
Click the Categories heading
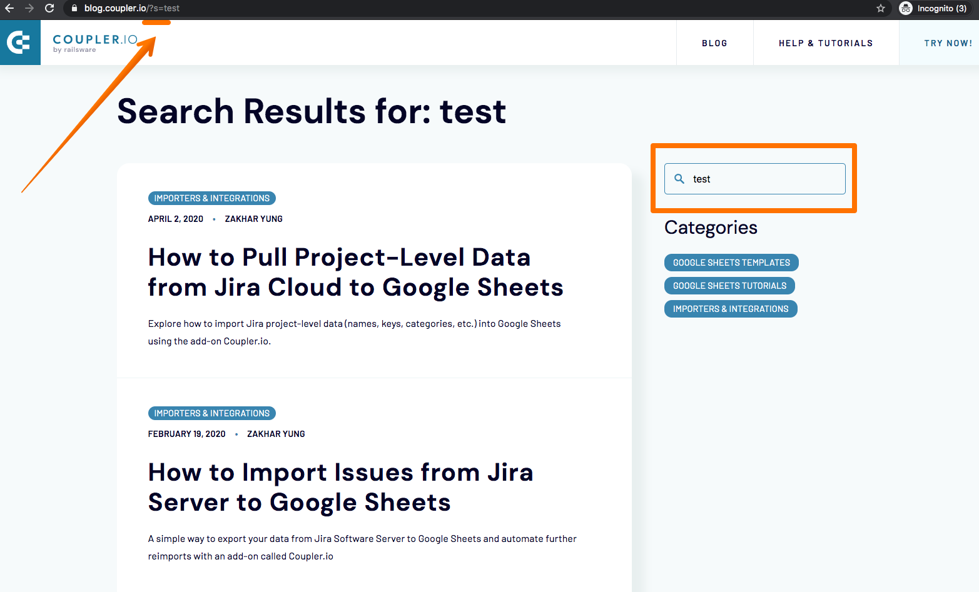pos(711,228)
